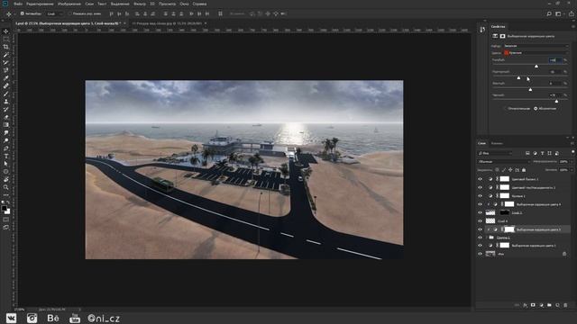Open the Окно menu
The width and height of the screenshot is (577, 324).
(184, 4)
